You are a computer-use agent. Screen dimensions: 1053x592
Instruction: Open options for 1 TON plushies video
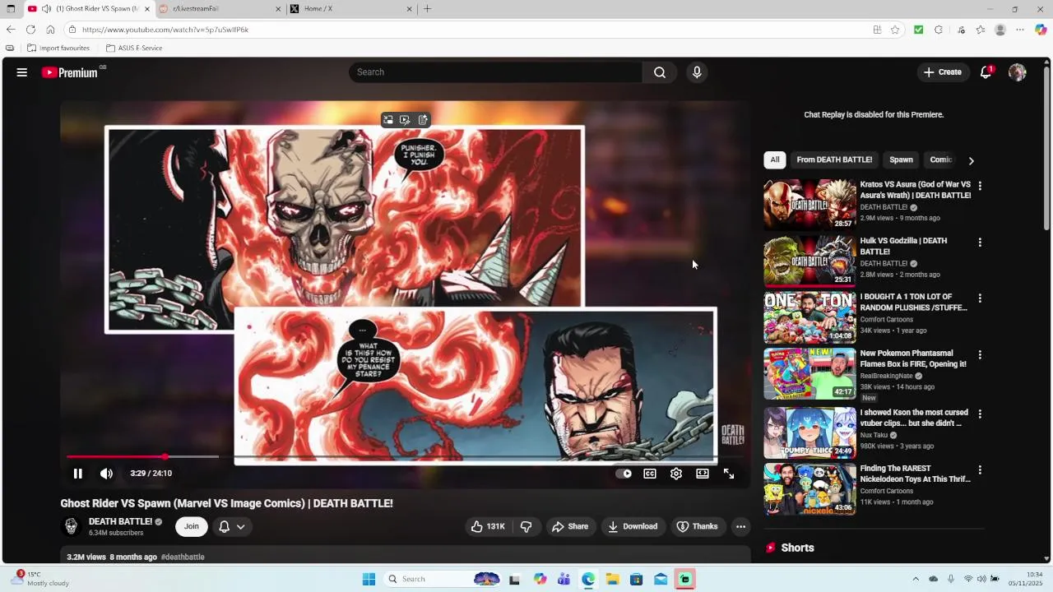[979, 298]
